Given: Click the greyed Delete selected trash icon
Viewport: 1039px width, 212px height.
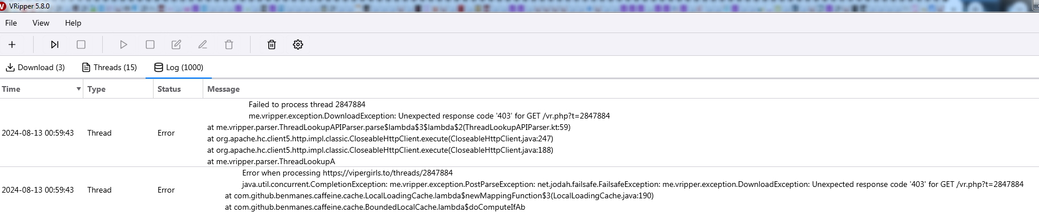Looking at the screenshot, I should pyautogui.click(x=229, y=44).
